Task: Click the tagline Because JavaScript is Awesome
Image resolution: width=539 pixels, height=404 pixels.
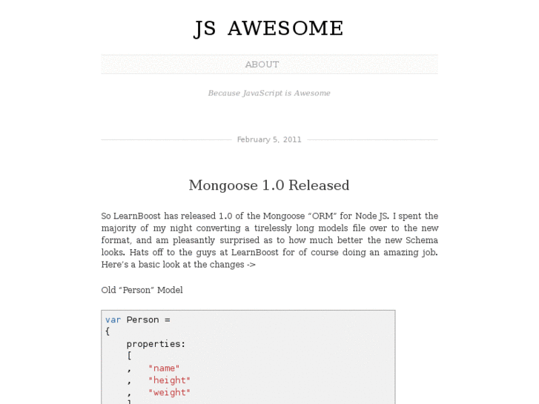Action: [x=269, y=93]
